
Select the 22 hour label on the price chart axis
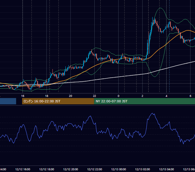coord(95,96)
